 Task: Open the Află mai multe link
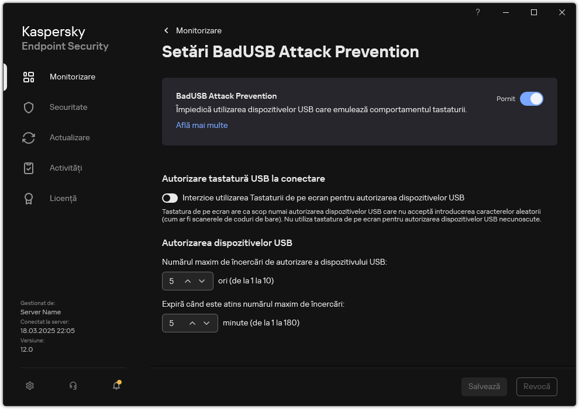202,125
